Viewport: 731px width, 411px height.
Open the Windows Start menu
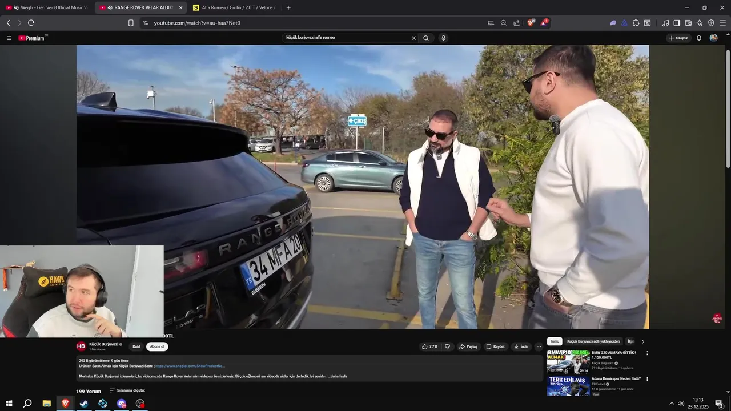(9, 404)
